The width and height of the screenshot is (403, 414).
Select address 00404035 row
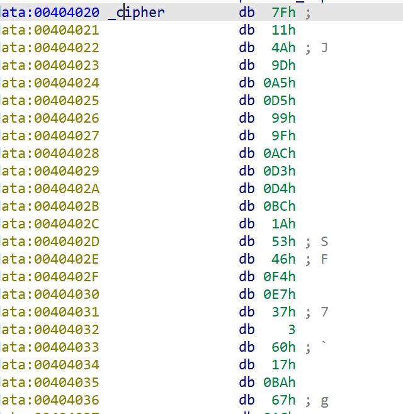point(50,383)
